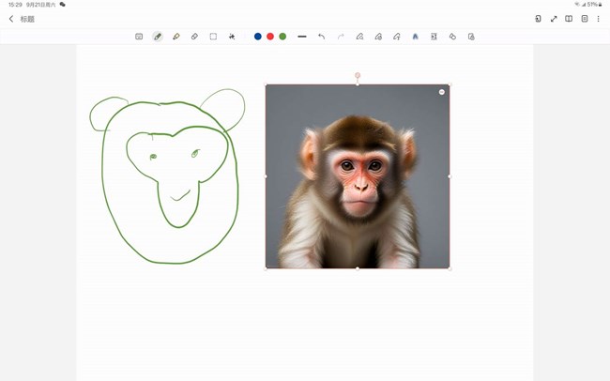The height and width of the screenshot is (381, 610).
Task: Open the page list icon
Action: click(x=584, y=19)
